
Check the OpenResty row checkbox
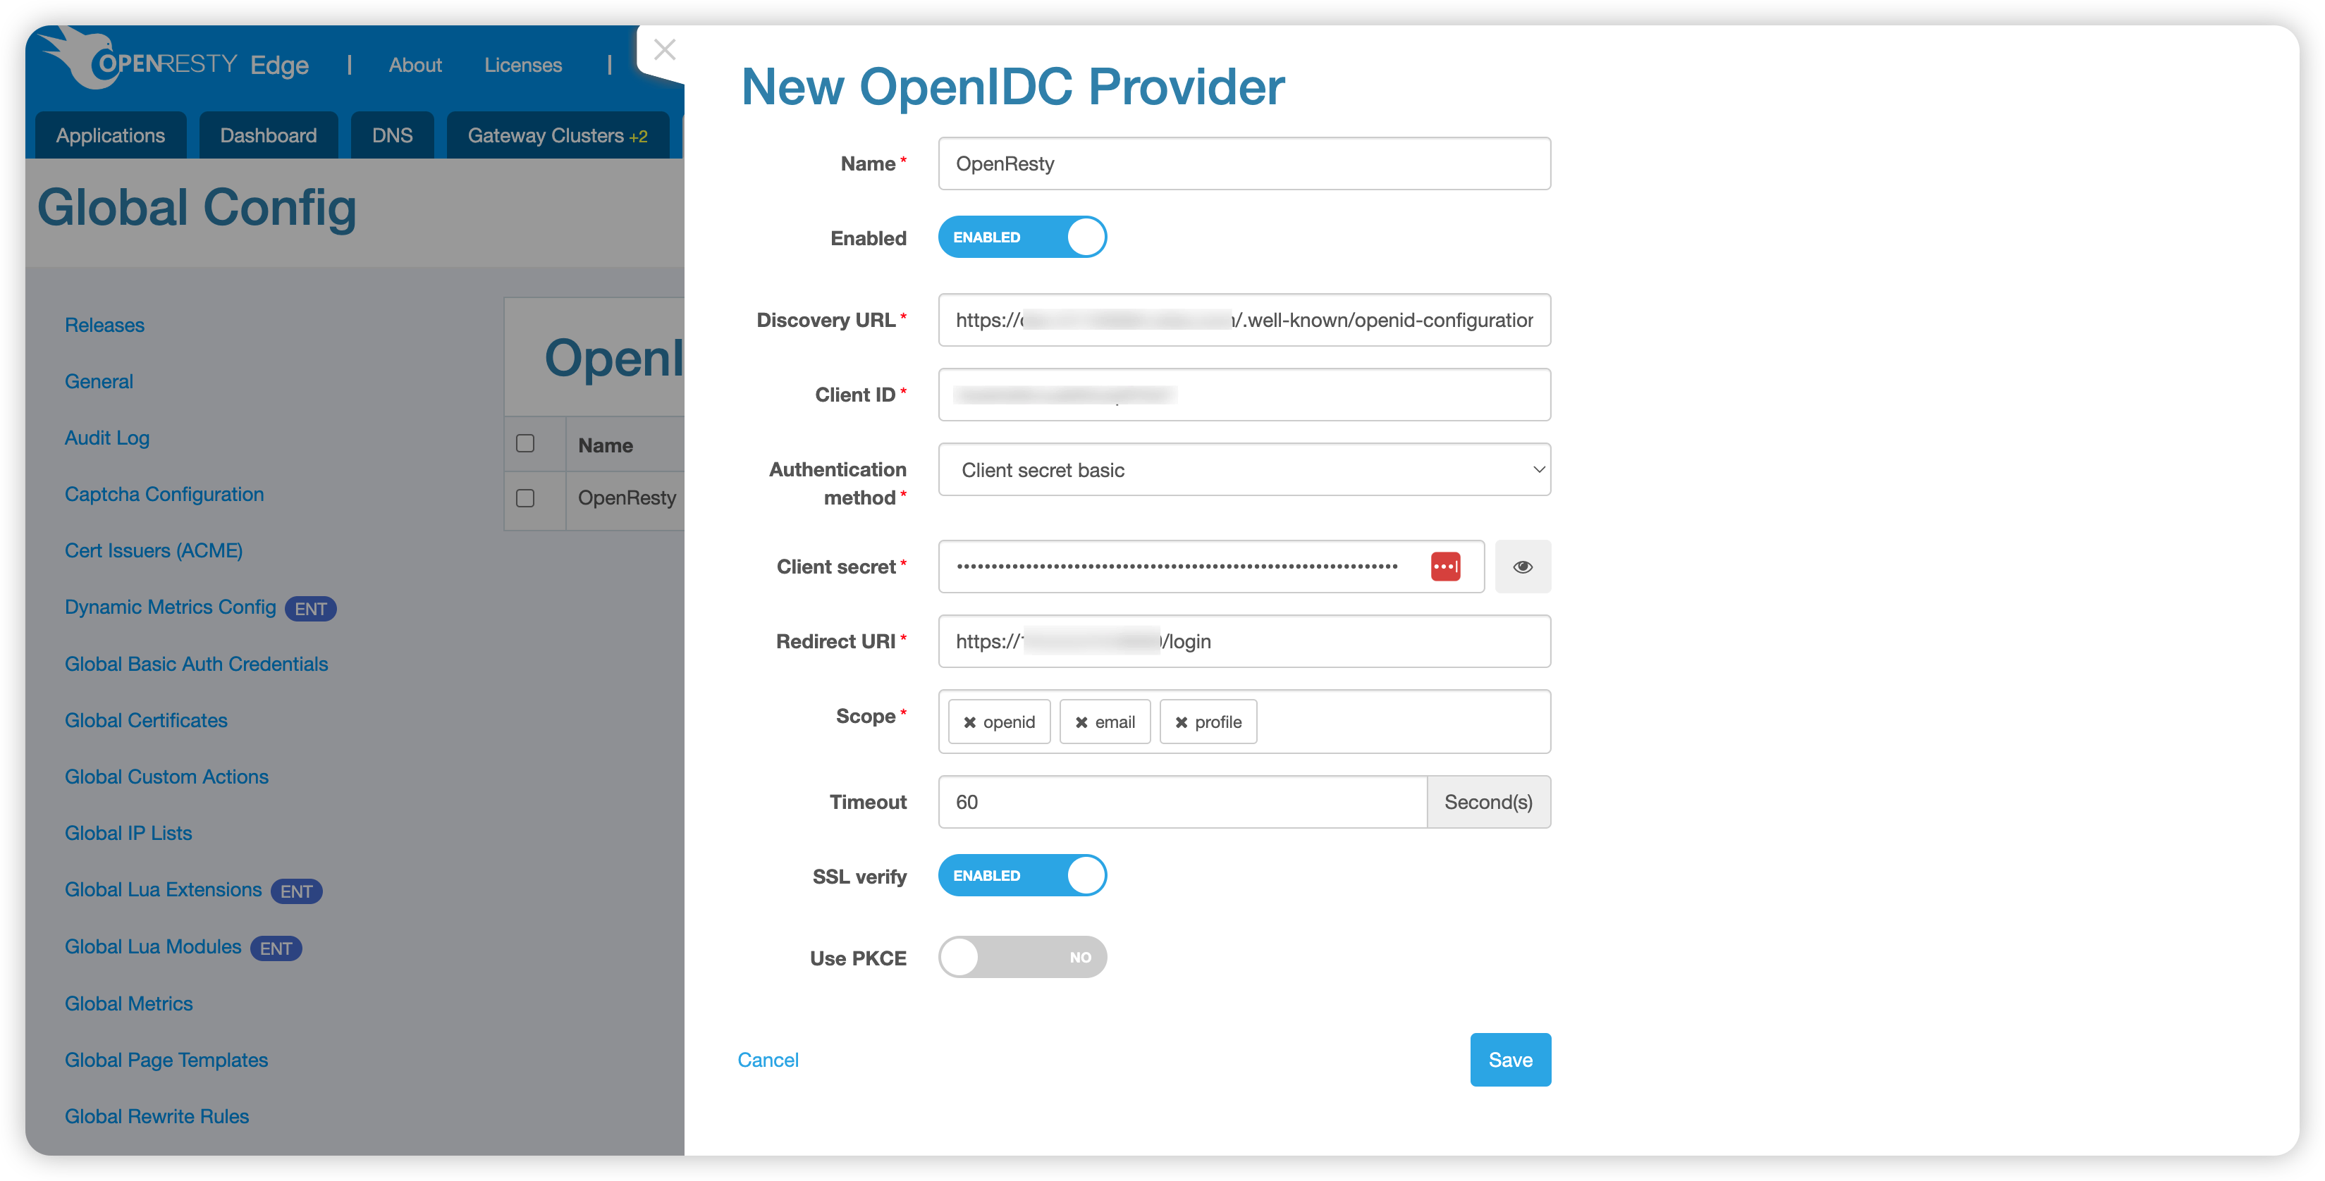(x=525, y=498)
